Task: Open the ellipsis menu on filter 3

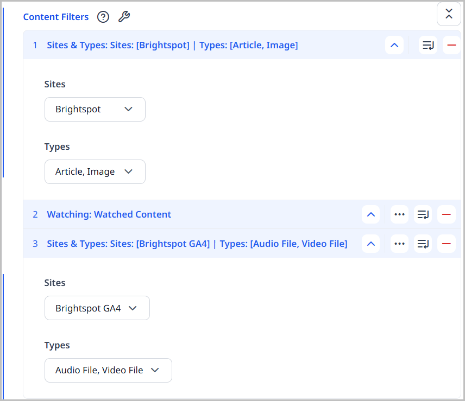Action: point(399,244)
